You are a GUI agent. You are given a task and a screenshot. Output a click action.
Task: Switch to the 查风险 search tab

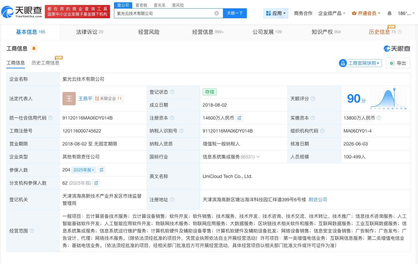click(x=178, y=5)
